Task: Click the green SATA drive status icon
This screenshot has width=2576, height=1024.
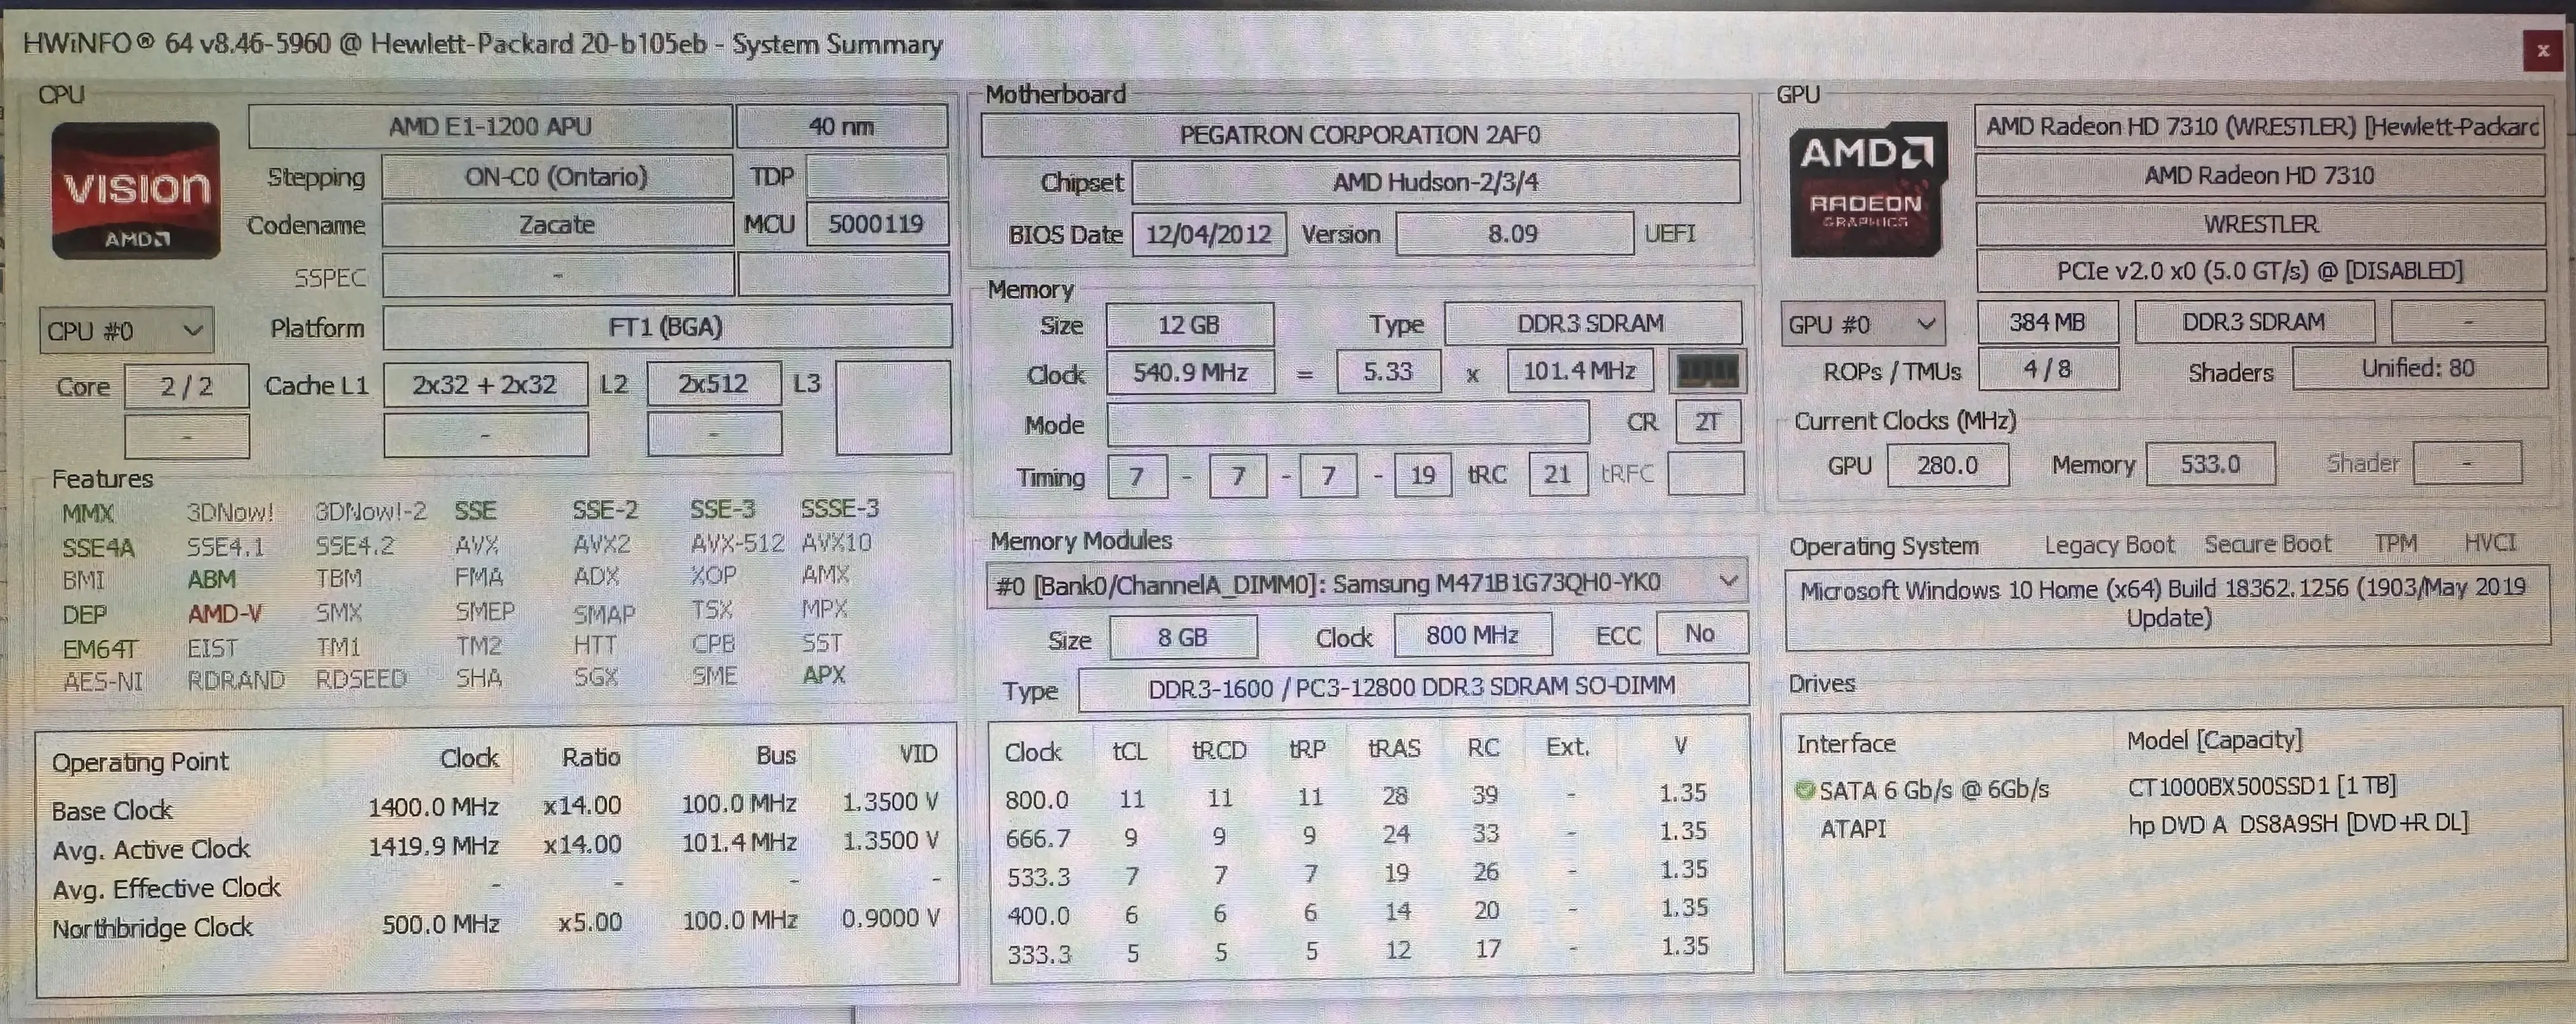Action: (1805, 790)
